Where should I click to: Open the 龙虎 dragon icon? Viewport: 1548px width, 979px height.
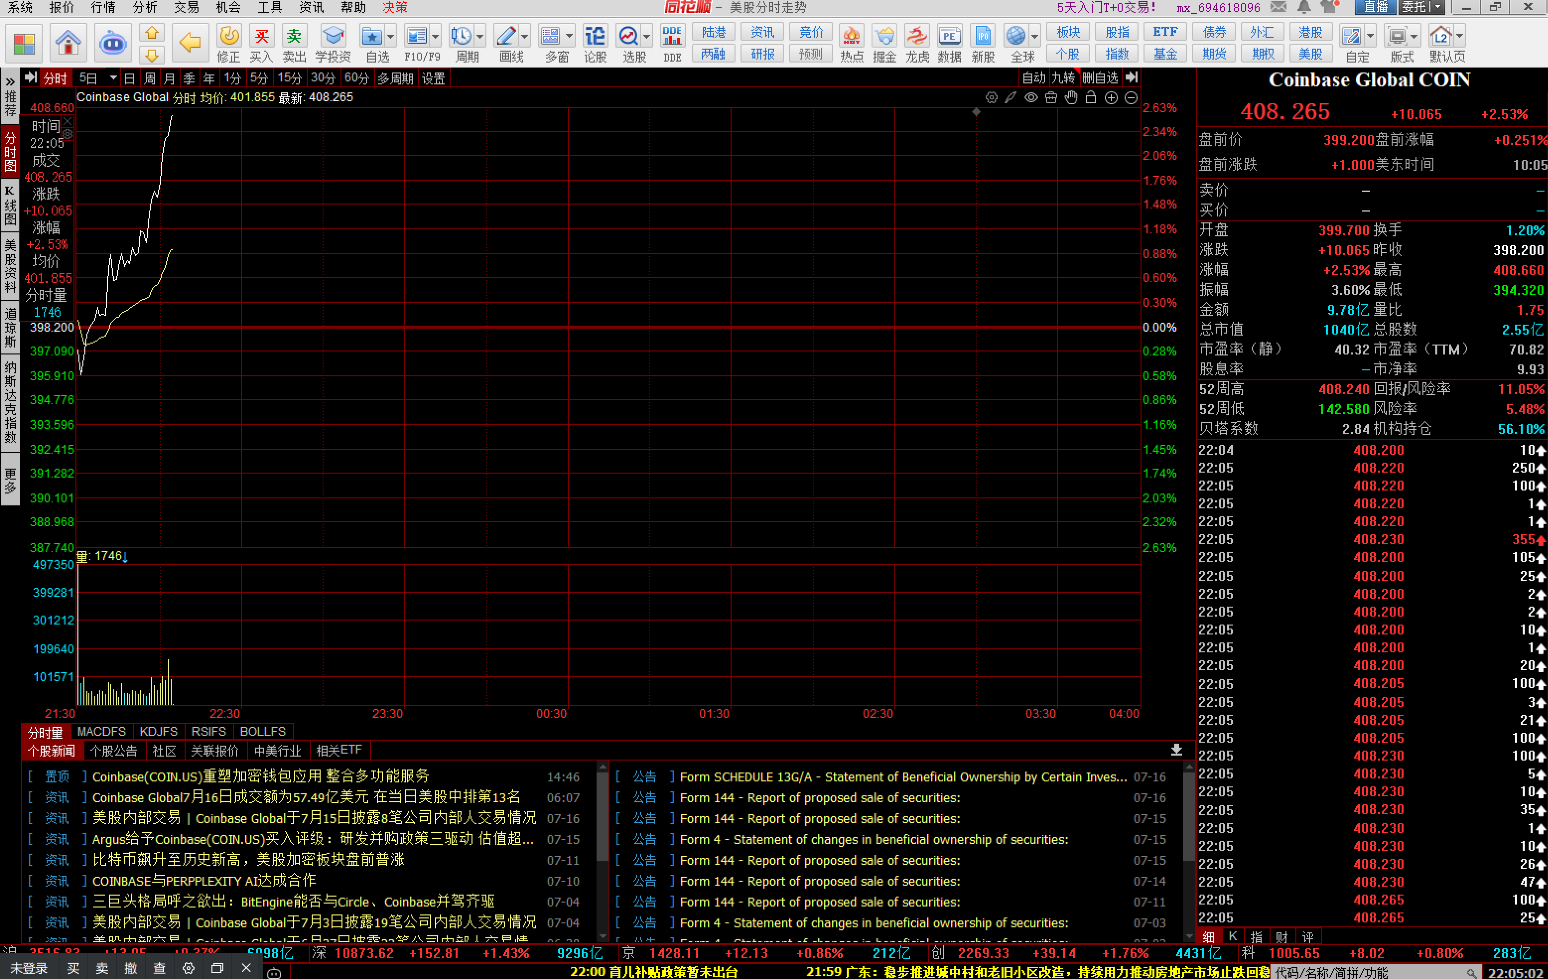click(917, 43)
